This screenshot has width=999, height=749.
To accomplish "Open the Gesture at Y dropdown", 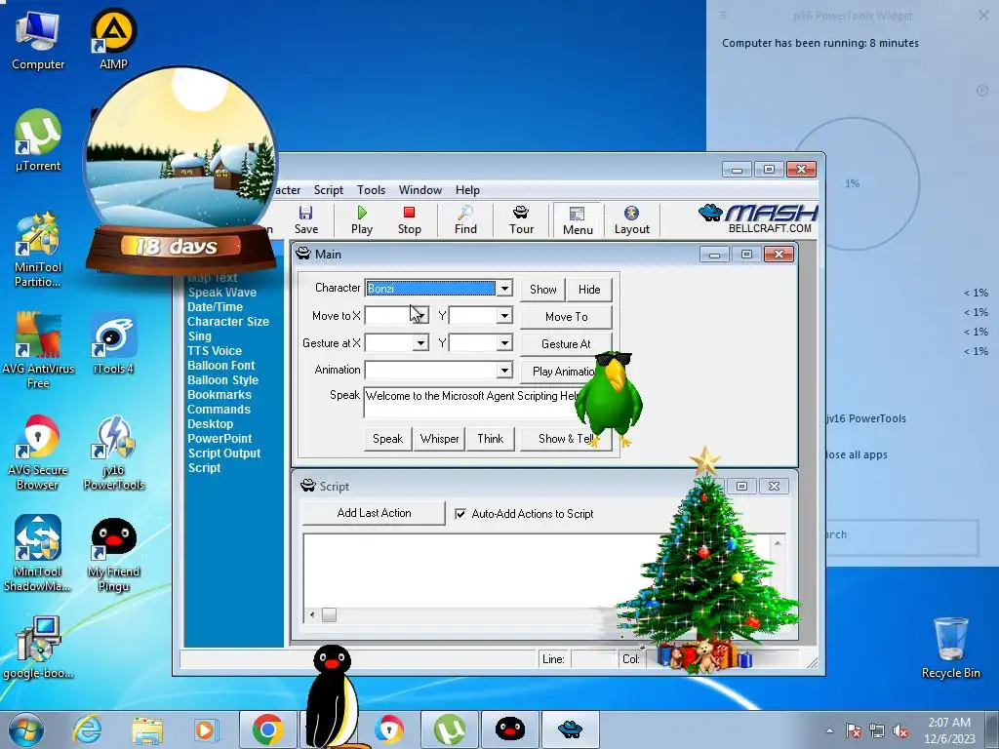I will (x=504, y=342).
